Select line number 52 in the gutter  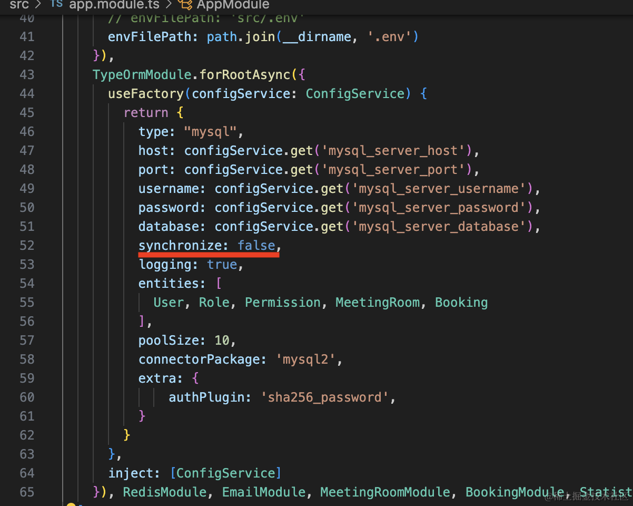[27, 246]
